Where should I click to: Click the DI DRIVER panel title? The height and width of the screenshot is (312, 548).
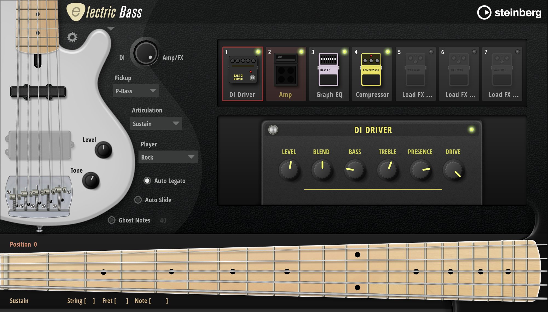click(373, 130)
